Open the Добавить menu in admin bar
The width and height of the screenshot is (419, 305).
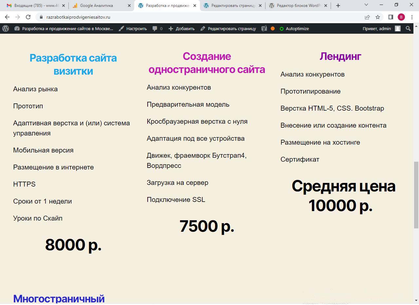coord(181,28)
